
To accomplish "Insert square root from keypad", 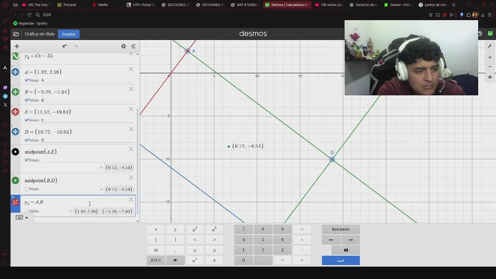I will pos(195,260).
